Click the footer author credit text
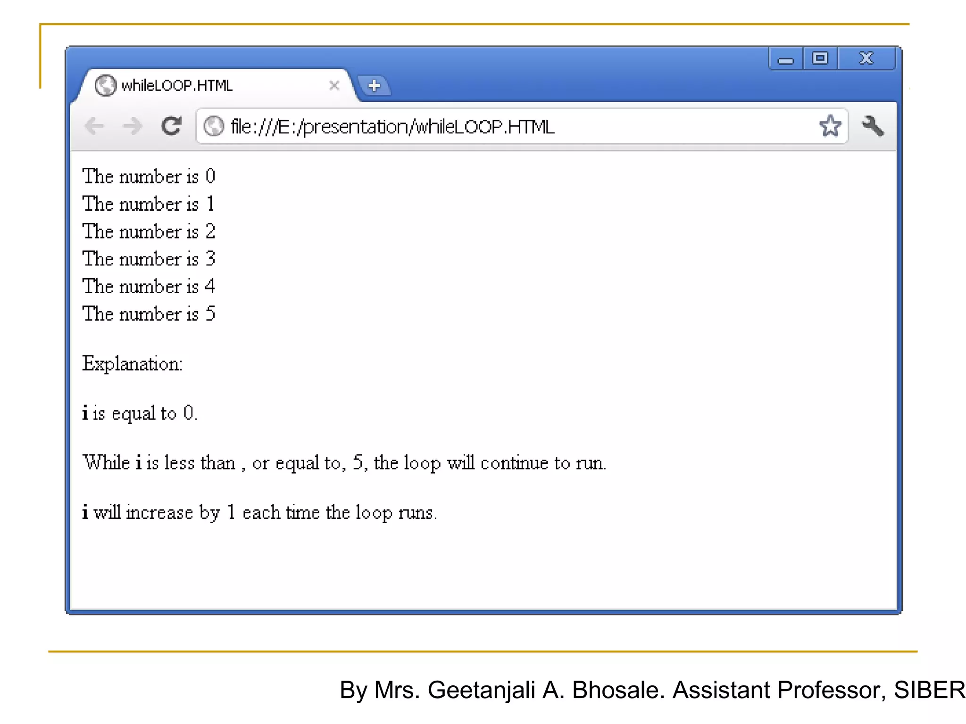This screenshot has height=724, width=966. point(652,691)
